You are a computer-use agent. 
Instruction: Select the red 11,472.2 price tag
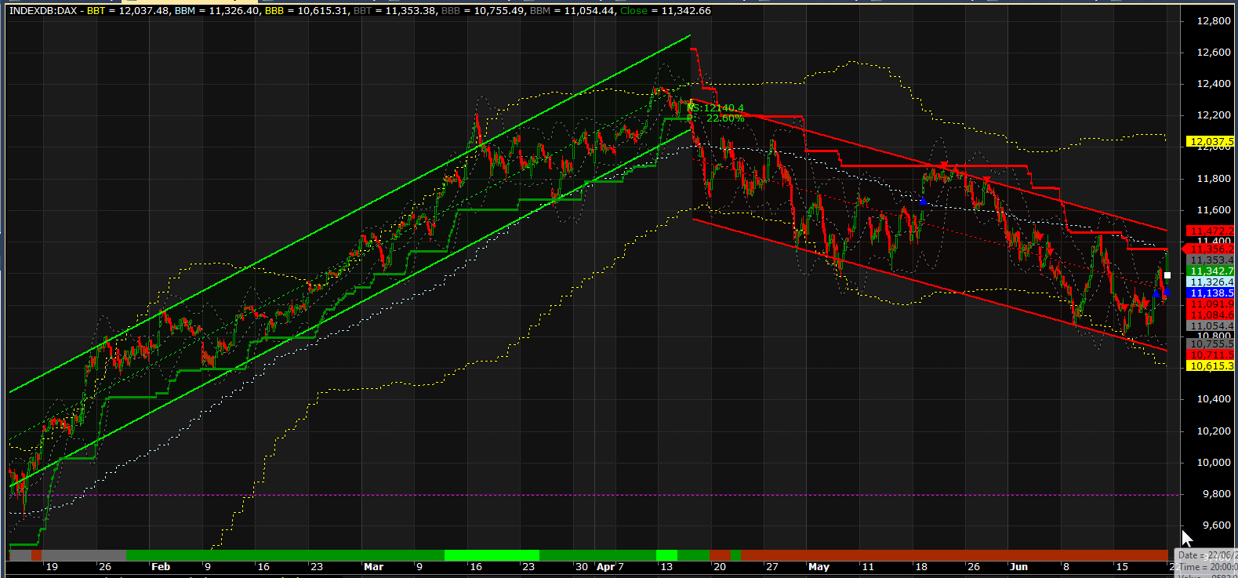coord(1211,231)
